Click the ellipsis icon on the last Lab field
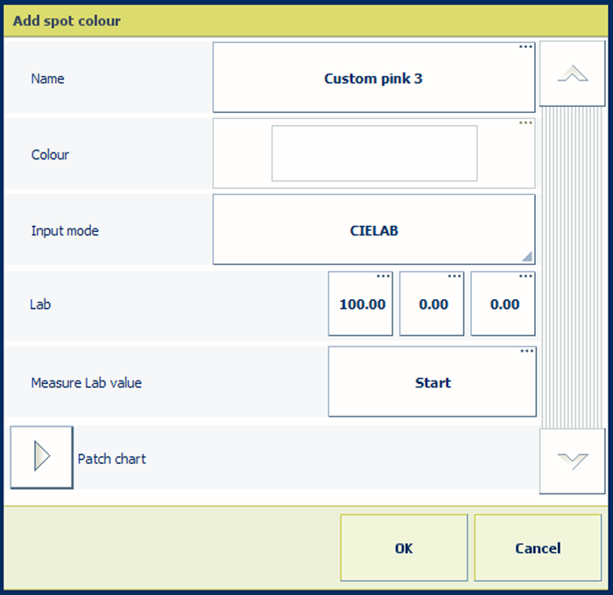The width and height of the screenshot is (613, 595). coord(525,276)
